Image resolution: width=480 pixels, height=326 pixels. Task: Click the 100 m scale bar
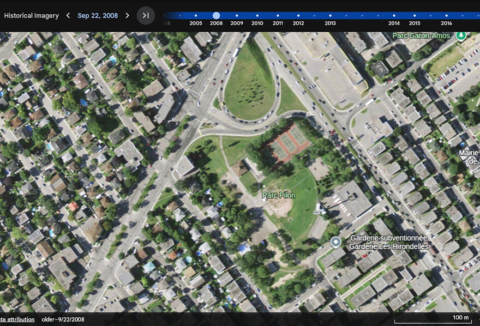433,319
